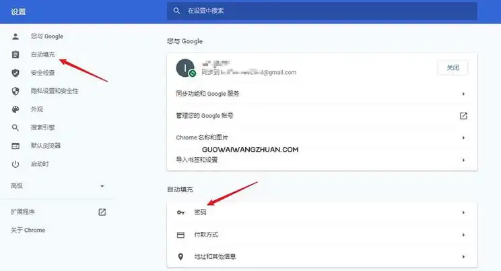Viewport: 501px width, 271px height.
Task: Click the shield checkmark icon for 安全检查
Action: [15, 73]
